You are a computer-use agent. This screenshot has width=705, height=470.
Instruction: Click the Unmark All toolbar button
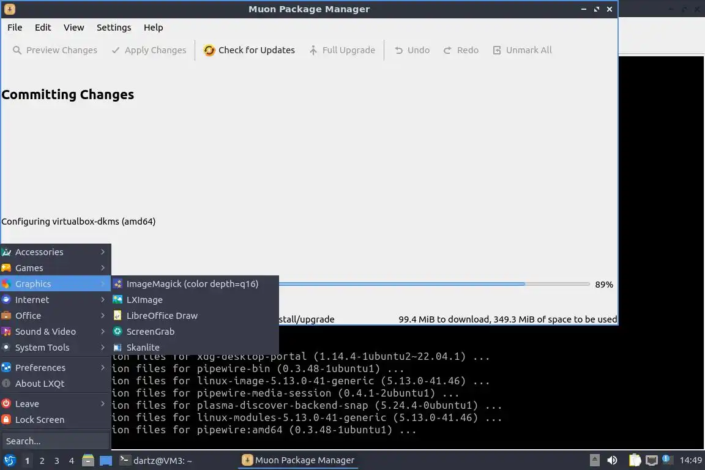(522, 50)
